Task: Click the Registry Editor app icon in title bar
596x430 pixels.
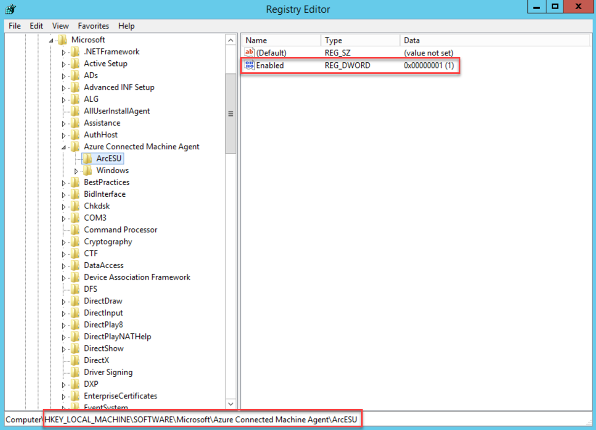Action: tap(11, 9)
